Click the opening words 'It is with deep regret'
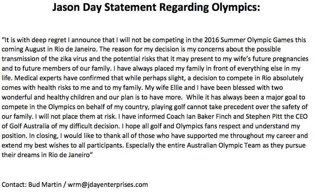315x194 pixels. coord(36,40)
